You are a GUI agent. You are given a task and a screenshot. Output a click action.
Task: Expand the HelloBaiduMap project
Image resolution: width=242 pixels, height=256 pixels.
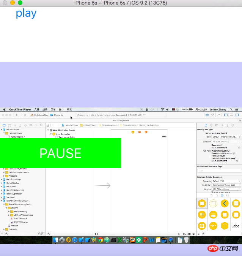point(2,179)
